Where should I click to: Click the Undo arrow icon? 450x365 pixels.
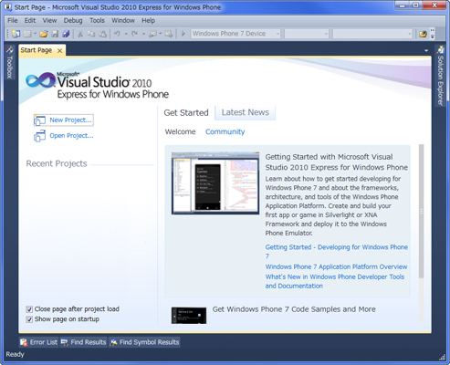(117, 34)
